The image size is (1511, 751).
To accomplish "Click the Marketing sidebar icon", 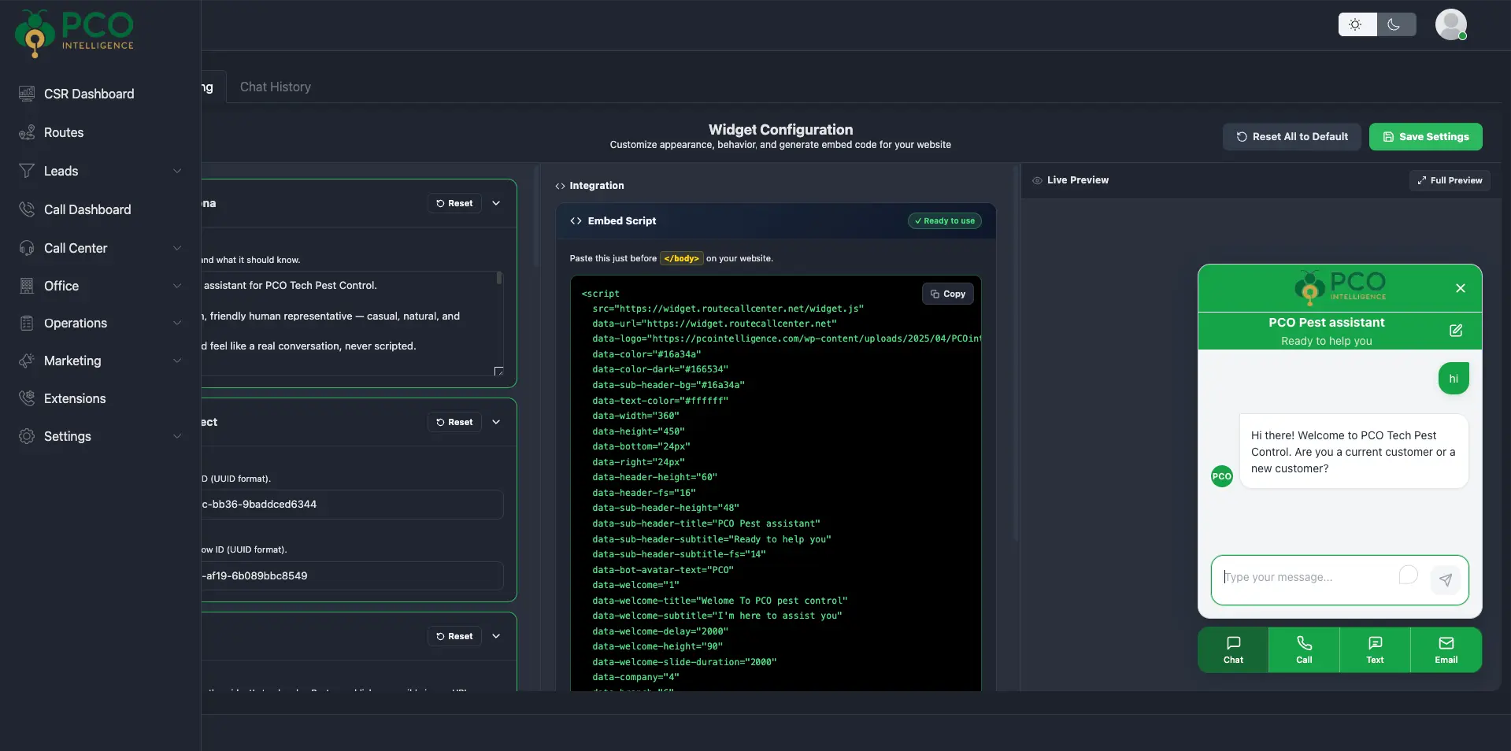I will point(27,361).
